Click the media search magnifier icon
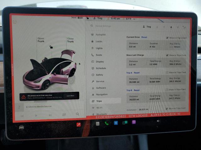201x150 pixels. point(77,114)
